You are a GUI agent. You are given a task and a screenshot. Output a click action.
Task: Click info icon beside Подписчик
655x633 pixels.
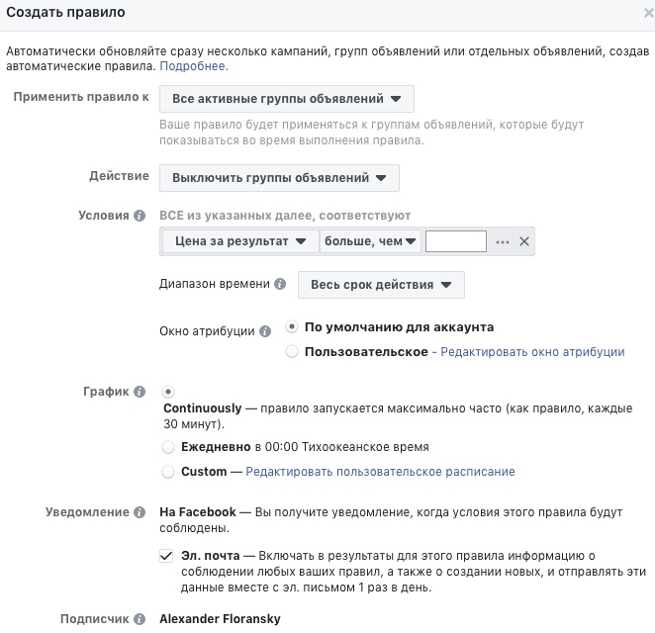[140, 619]
